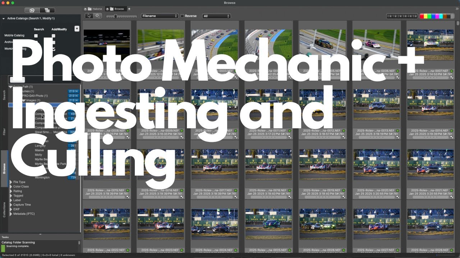Expand the Tagged filter
Viewport: 460px width, 258px height.
11,196
